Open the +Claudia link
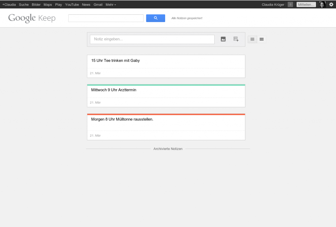The width and height of the screenshot is (336, 227). [x=9, y=5]
